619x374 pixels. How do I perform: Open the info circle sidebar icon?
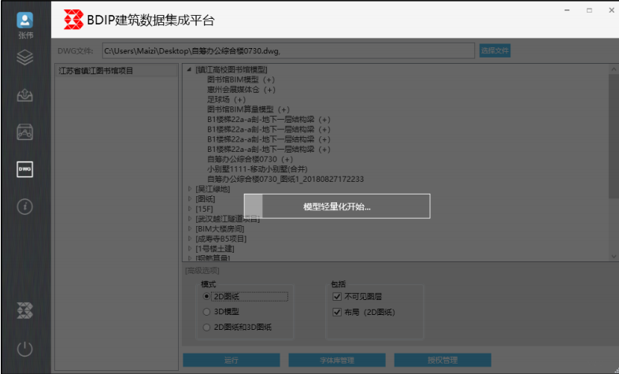click(25, 206)
